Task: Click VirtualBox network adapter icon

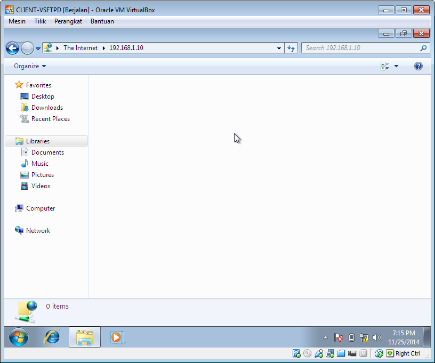Action: pyautogui.click(x=330, y=353)
